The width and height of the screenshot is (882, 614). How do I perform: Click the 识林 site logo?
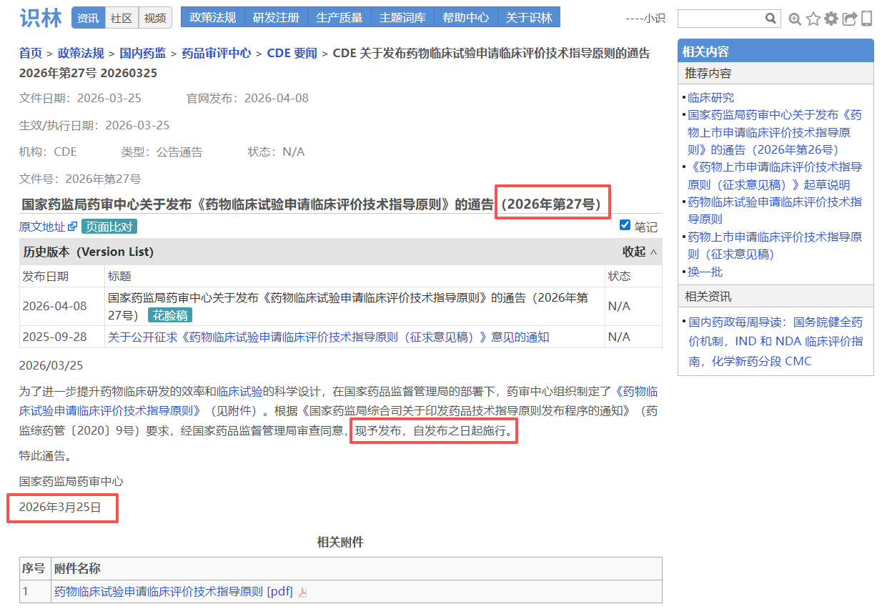click(x=40, y=18)
